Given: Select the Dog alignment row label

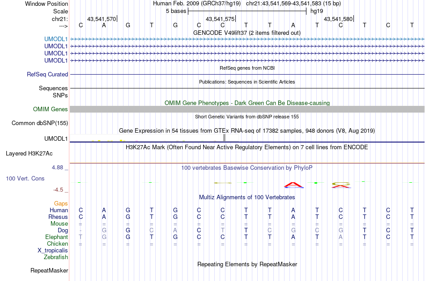Looking at the screenshot, I should point(63,231).
